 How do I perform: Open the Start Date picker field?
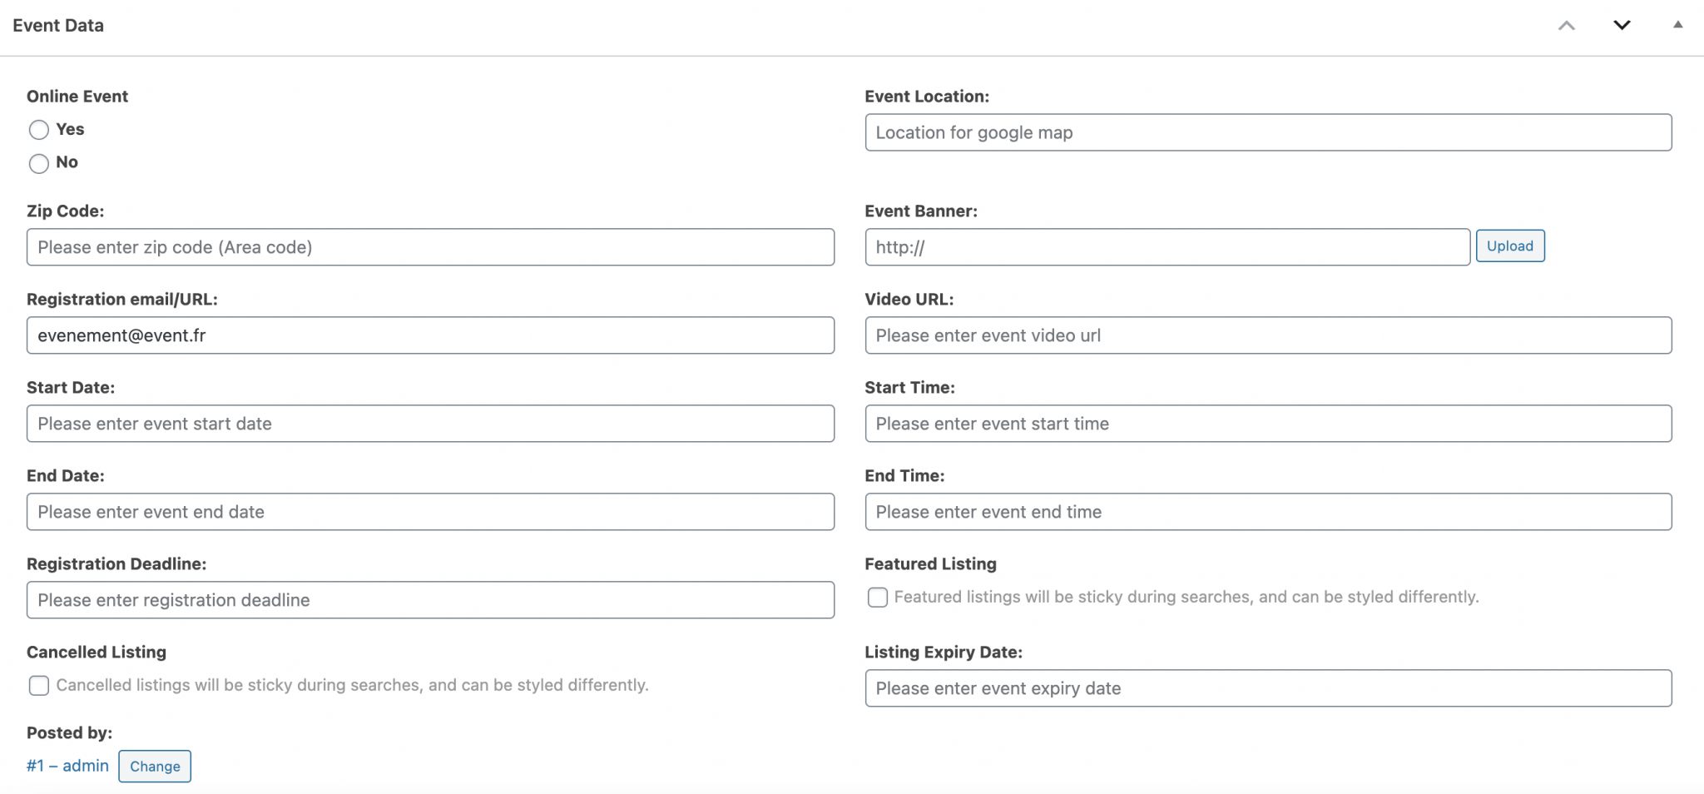click(x=430, y=424)
